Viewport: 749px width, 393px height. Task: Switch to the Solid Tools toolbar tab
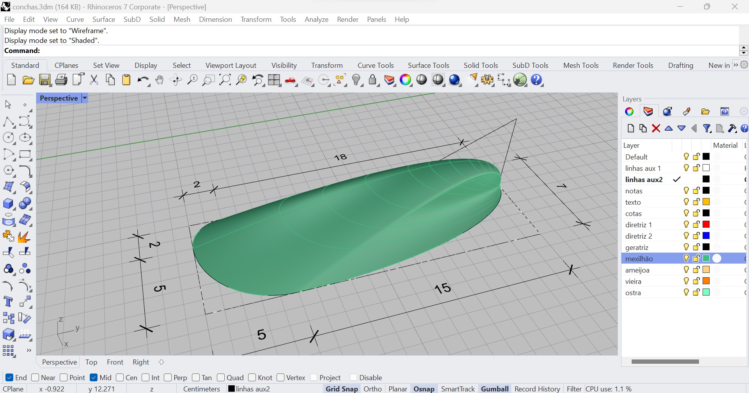(x=481, y=65)
